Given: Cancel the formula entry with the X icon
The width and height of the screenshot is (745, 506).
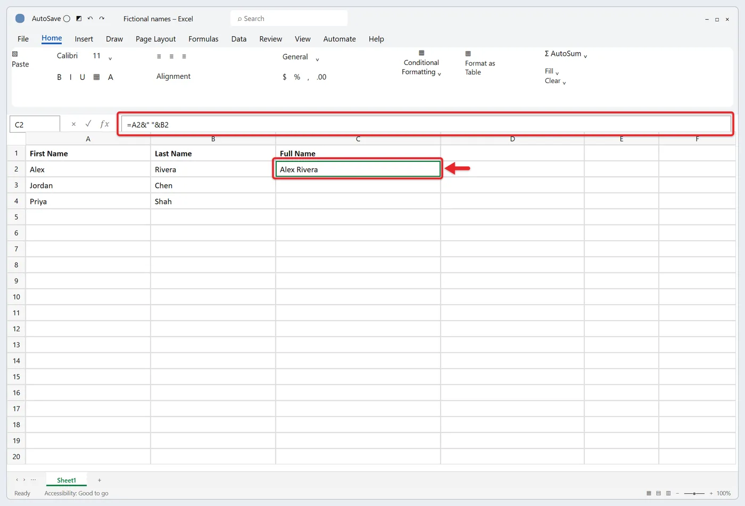Looking at the screenshot, I should 73,124.
